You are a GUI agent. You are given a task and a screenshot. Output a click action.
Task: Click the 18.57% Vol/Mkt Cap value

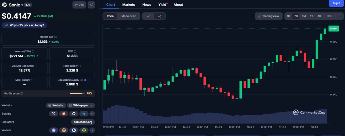[25, 70]
